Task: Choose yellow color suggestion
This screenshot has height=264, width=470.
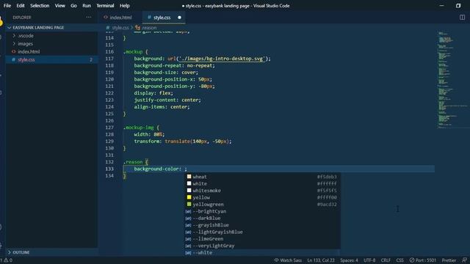Action: coord(262,197)
